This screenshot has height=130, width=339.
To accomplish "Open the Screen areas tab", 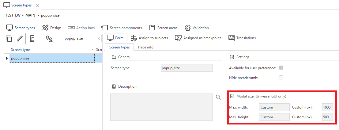I will point(164,28).
